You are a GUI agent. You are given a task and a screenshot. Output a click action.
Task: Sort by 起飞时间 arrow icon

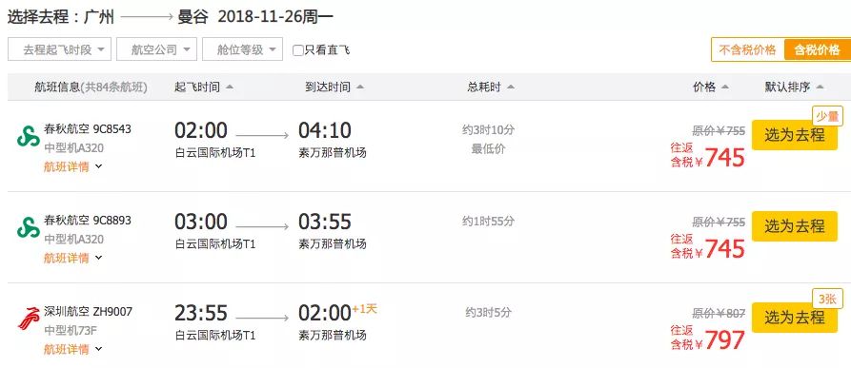tap(230, 87)
